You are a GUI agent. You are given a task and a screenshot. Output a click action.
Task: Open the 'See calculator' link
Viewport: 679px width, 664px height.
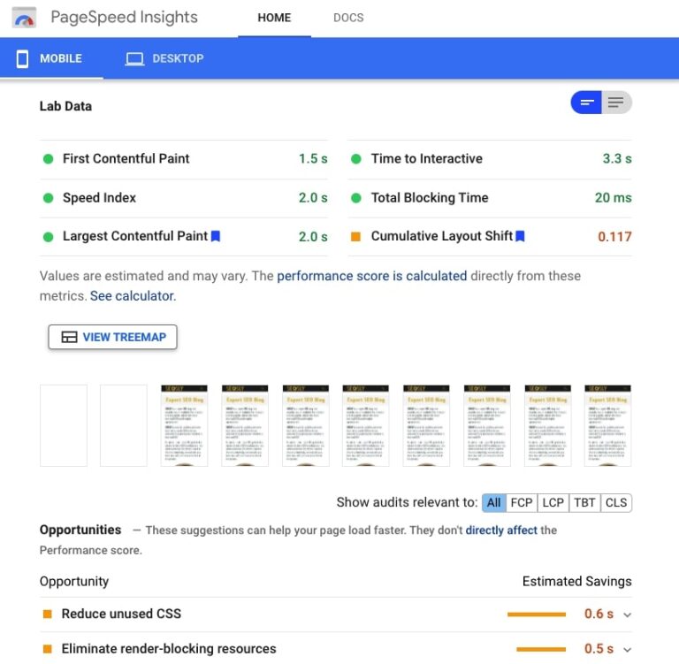point(133,296)
